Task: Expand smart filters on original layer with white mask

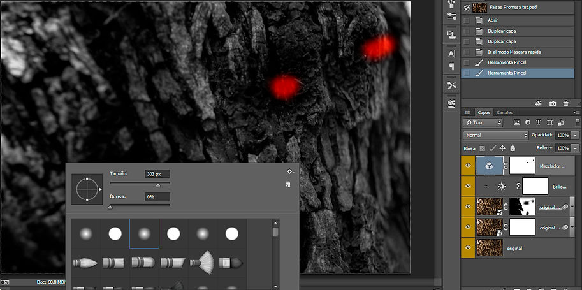Action: [572, 228]
